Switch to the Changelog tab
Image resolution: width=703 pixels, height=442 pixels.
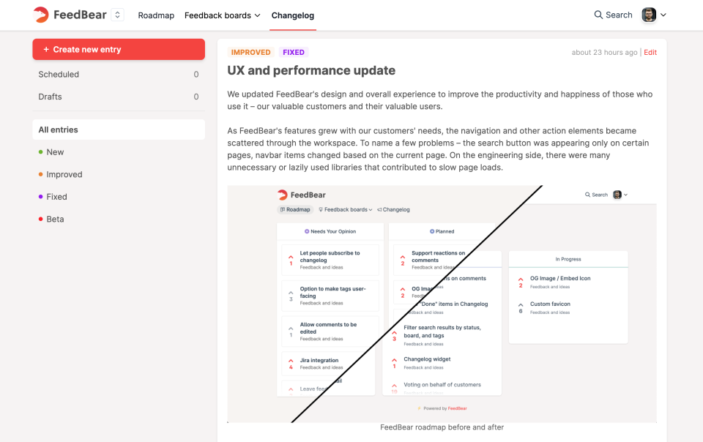(x=292, y=15)
